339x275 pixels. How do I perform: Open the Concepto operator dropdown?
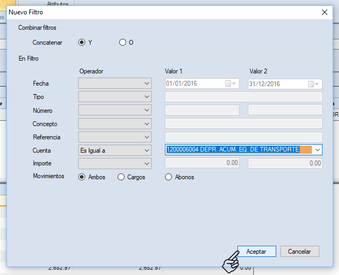[x=115, y=123]
